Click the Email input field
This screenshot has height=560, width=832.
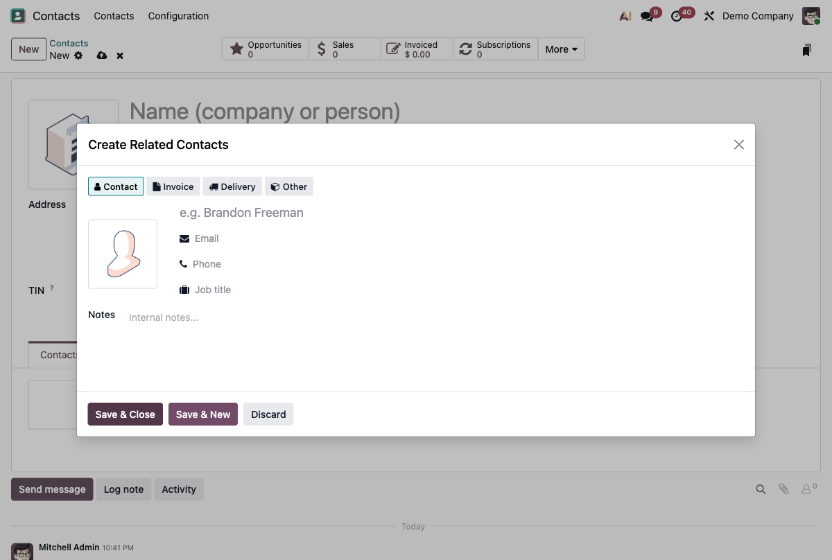(468, 238)
